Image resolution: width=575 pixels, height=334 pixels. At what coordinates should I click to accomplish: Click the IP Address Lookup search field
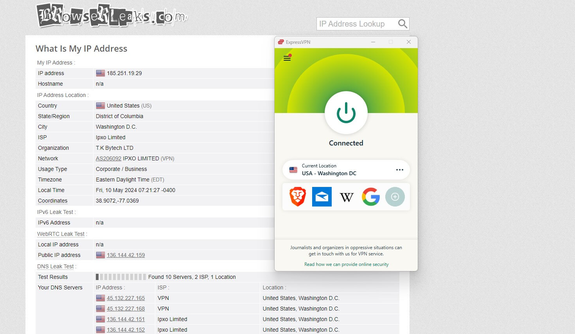point(356,24)
